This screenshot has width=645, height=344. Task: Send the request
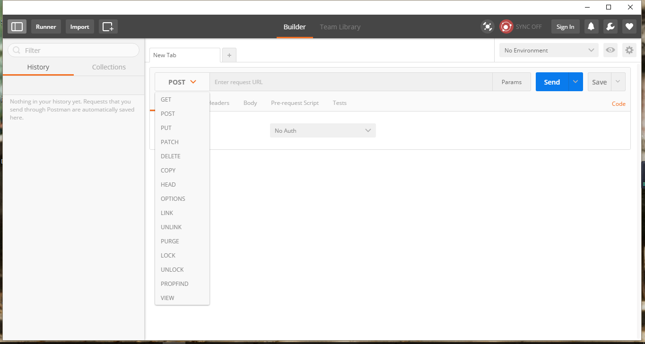tap(552, 82)
